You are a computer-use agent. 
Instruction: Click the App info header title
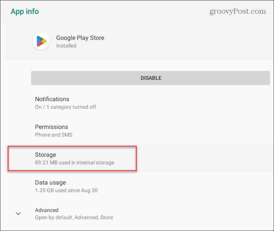[25, 11]
